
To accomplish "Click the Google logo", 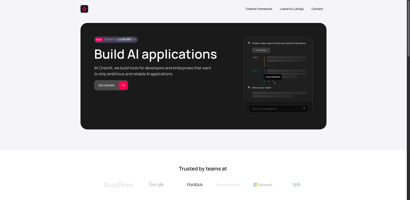I will click(156, 184).
